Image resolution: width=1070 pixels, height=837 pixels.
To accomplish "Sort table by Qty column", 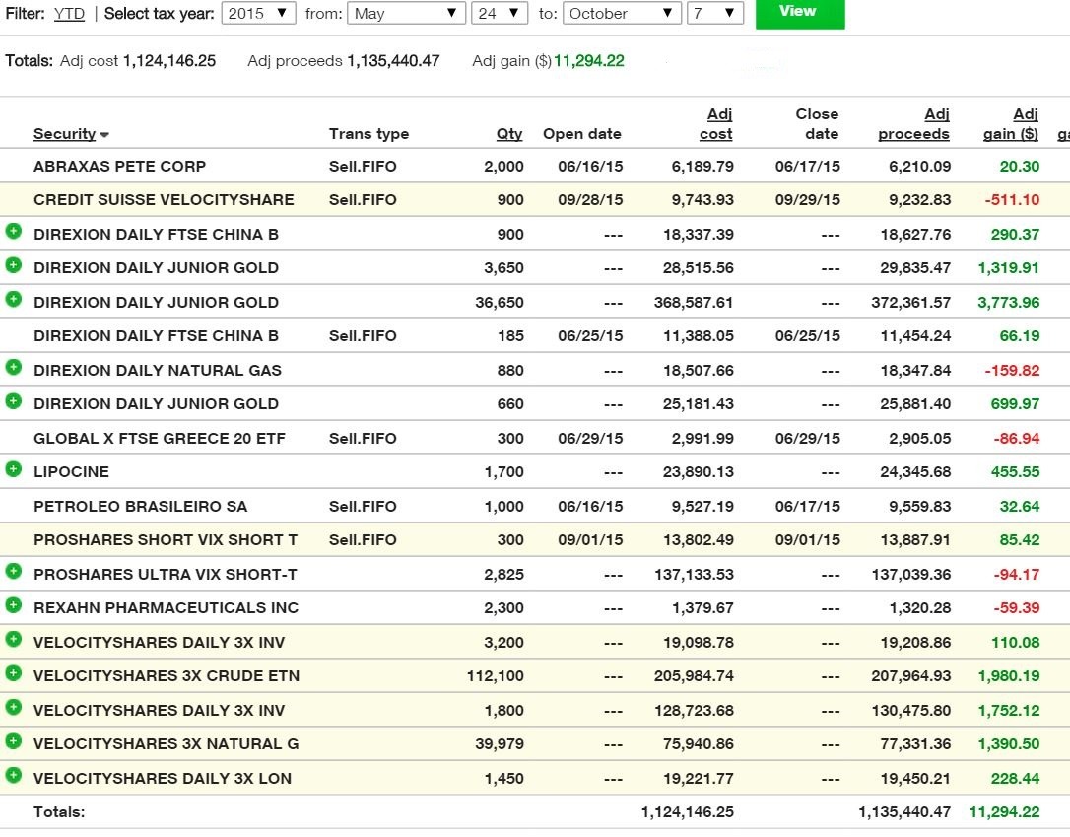I will pos(509,134).
